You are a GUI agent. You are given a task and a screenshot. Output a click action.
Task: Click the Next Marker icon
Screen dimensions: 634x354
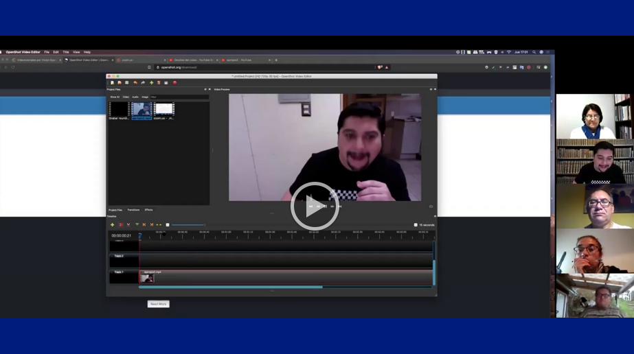(x=152, y=225)
